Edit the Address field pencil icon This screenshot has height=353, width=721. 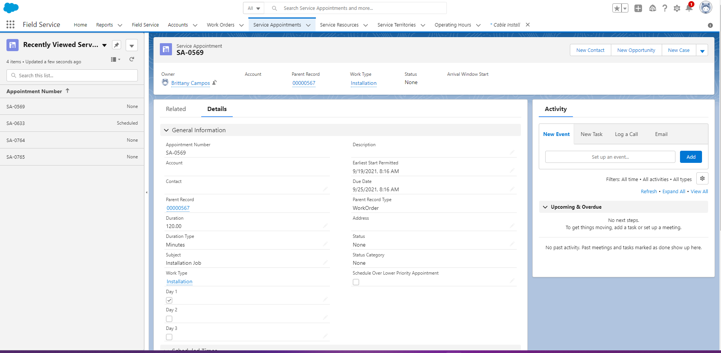point(512,226)
